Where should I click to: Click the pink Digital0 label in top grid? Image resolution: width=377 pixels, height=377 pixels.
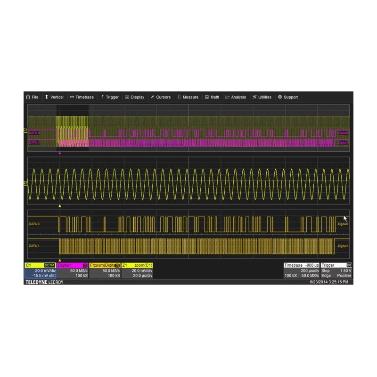click(x=343, y=133)
